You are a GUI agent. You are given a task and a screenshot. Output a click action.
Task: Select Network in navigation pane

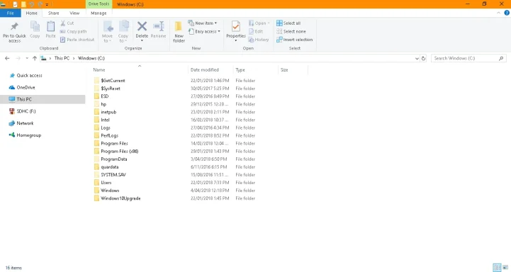25,123
